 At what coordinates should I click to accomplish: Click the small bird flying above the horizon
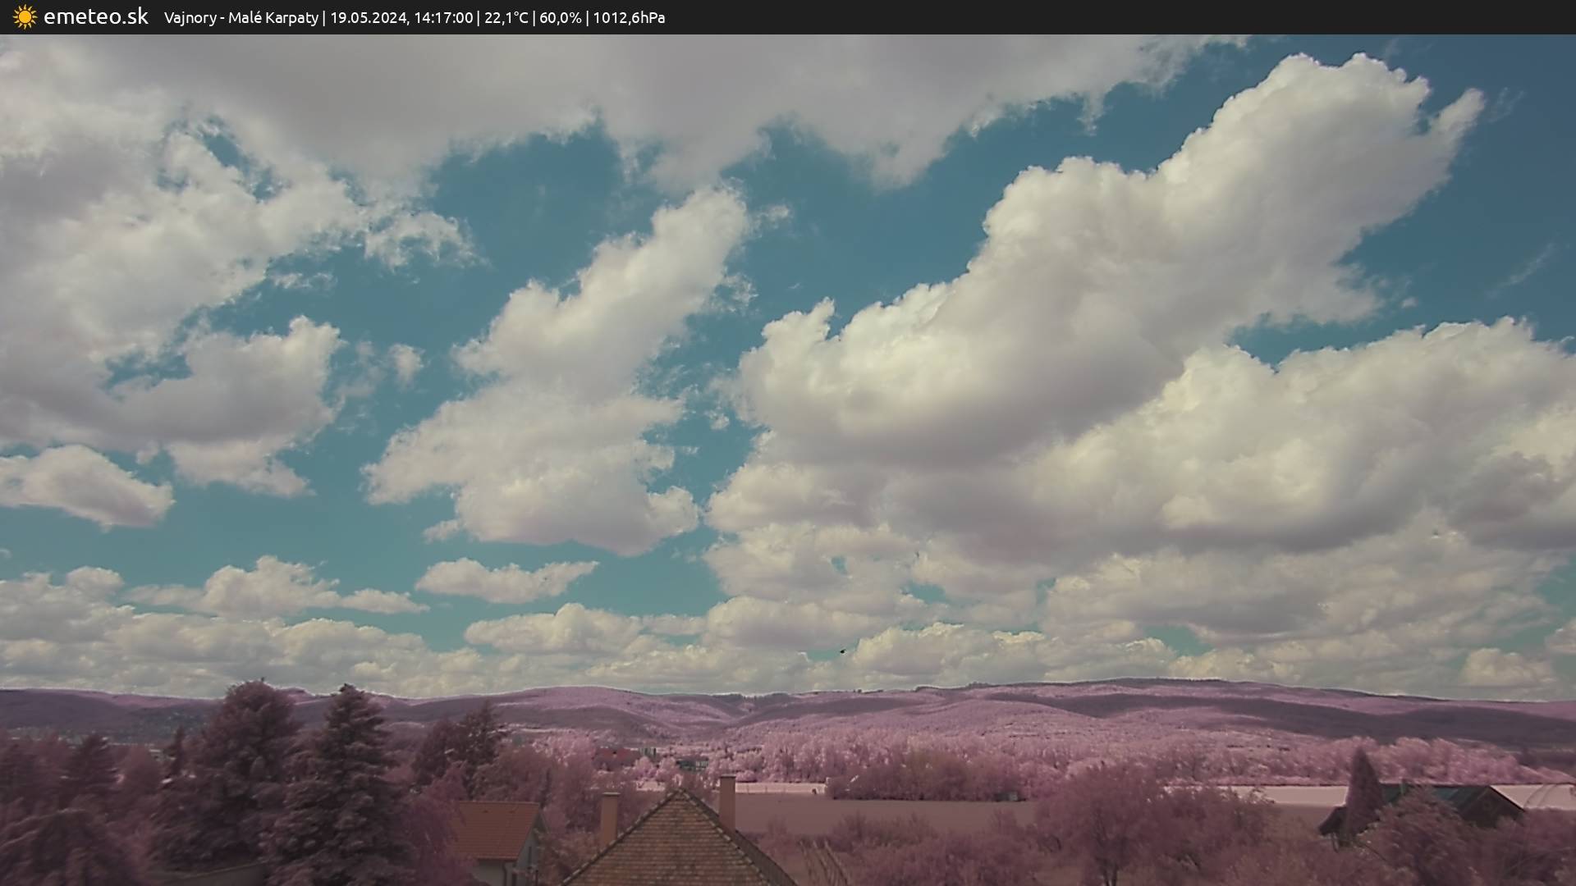point(842,651)
